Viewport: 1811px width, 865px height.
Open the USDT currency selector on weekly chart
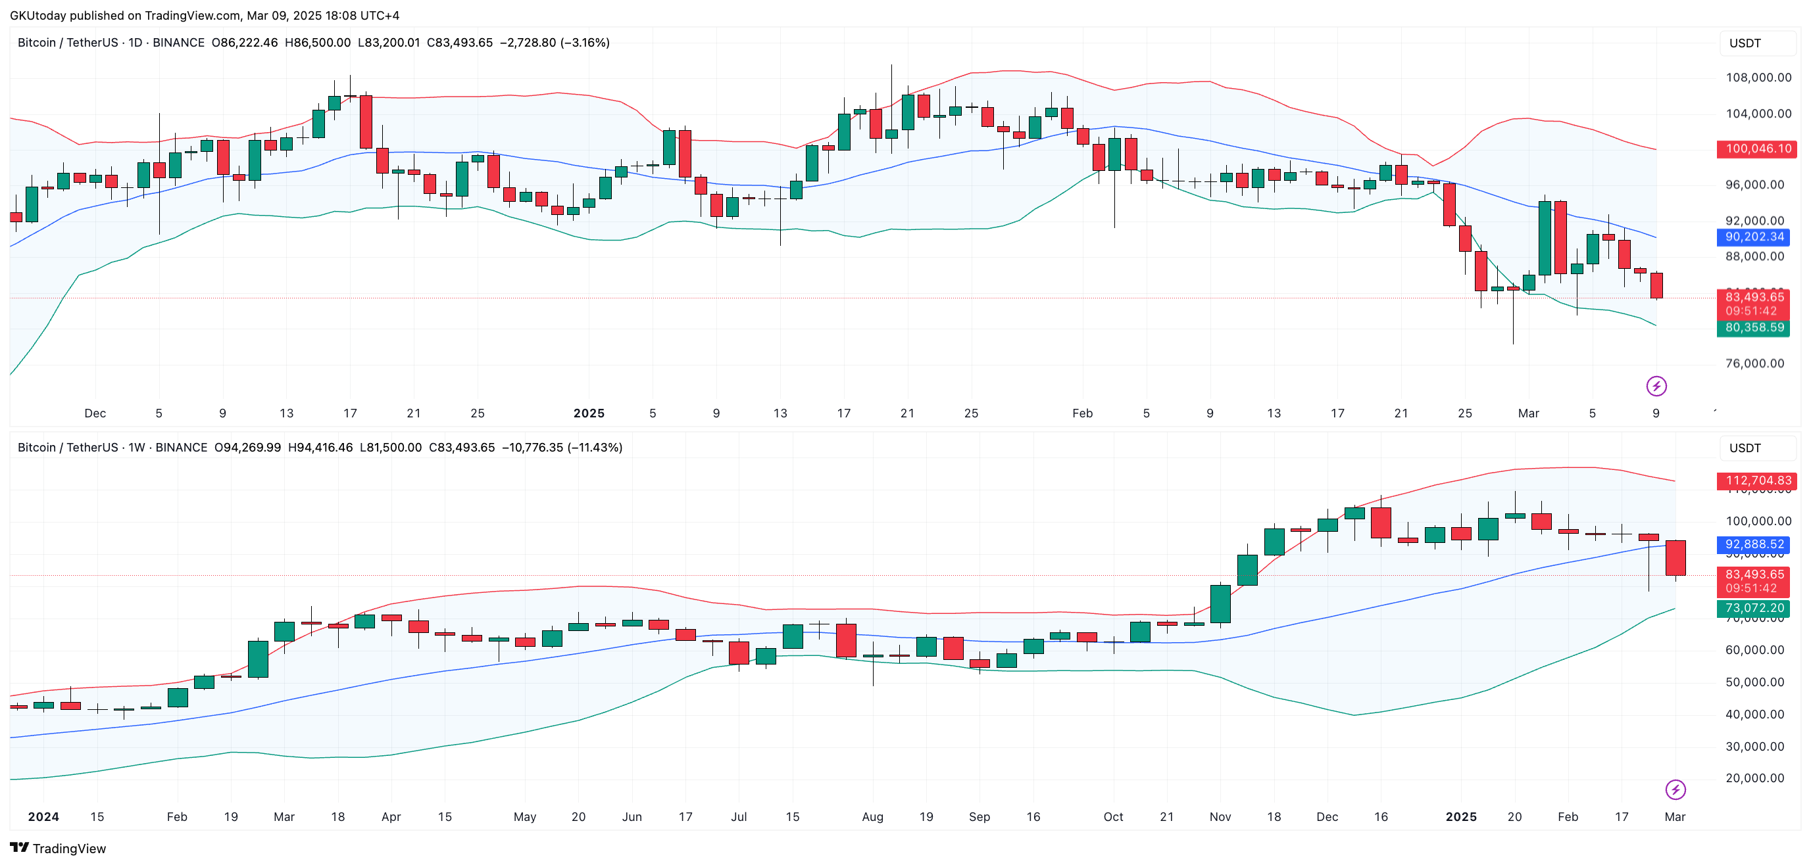click(1758, 448)
